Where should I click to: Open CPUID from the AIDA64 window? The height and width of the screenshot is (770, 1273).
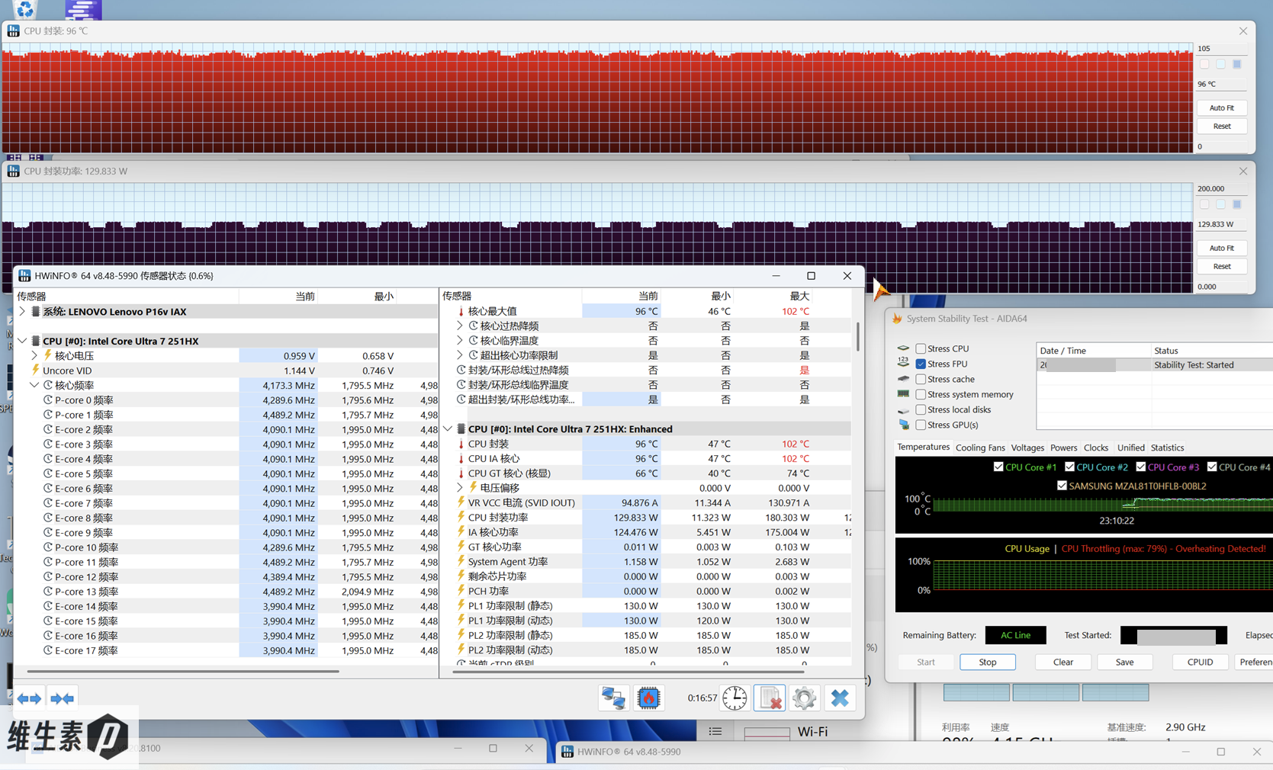point(1200,662)
